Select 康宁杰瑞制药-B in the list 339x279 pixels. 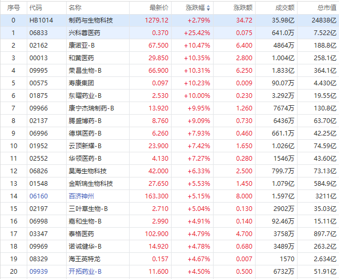tap(91, 108)
